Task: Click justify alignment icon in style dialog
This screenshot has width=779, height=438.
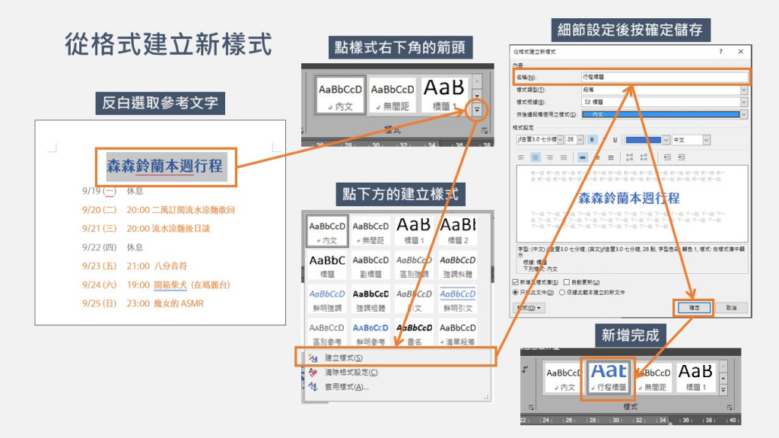Action: [564, 157]
